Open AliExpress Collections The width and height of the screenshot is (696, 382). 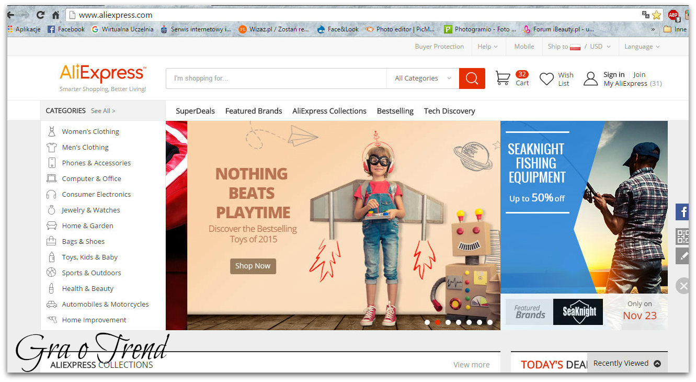point(329,111)
